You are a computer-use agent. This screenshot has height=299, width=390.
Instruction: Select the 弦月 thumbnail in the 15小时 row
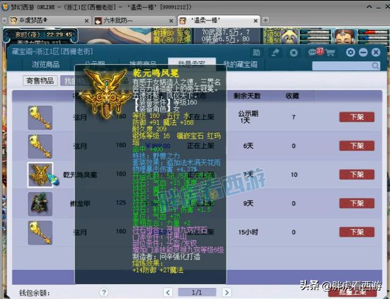tap(40, 233)
